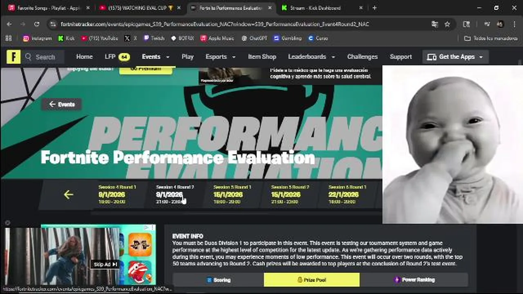The width and height of the screenshot is (523, 294).
Task: Click the translate page icon in address bar
Action: coord(435,24)
